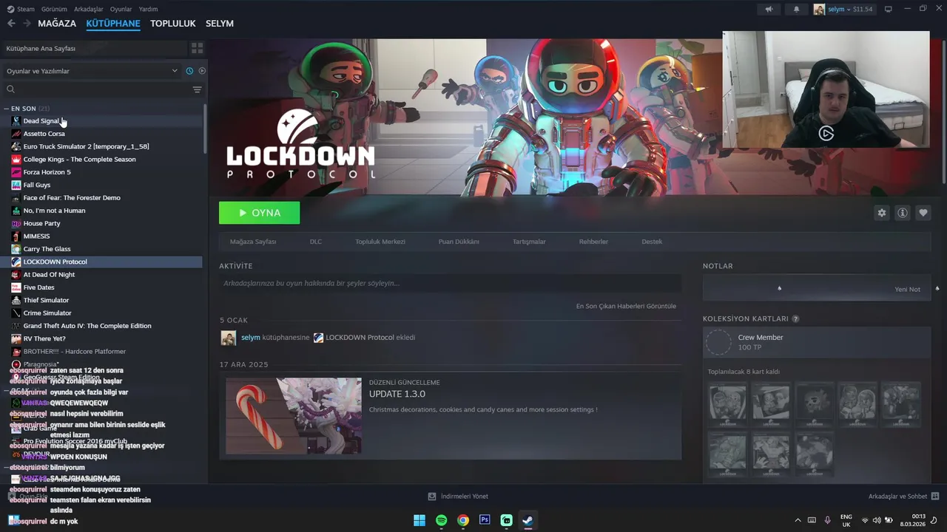947x532 pixels.
Task: Add LOCKDOWN Protocol to favorites heart
Action: 923,213
